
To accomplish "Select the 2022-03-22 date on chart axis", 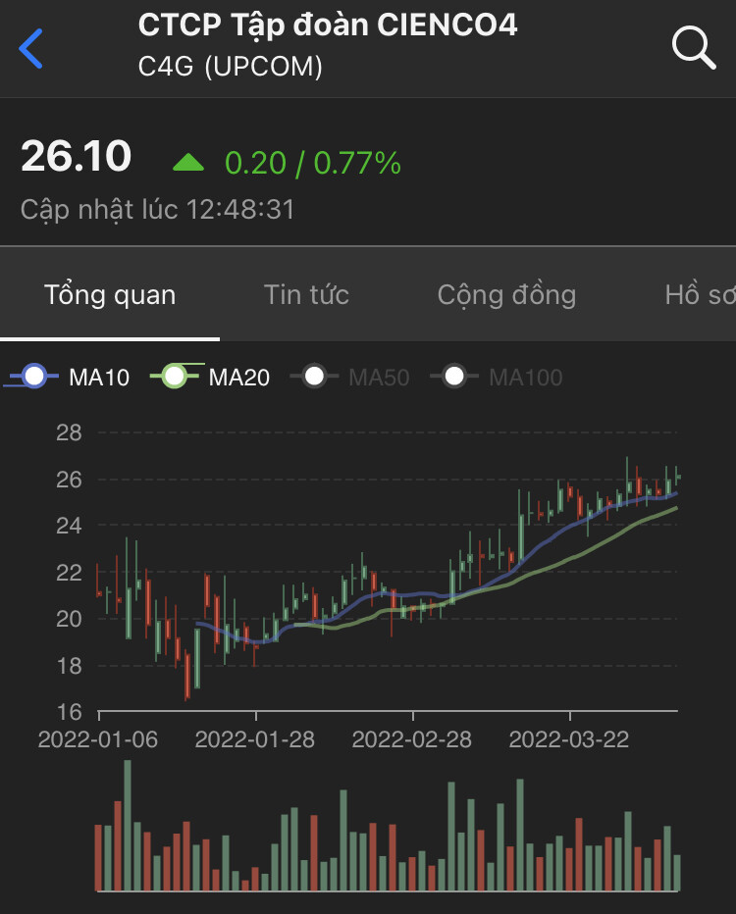I will [x=569, y=739].
